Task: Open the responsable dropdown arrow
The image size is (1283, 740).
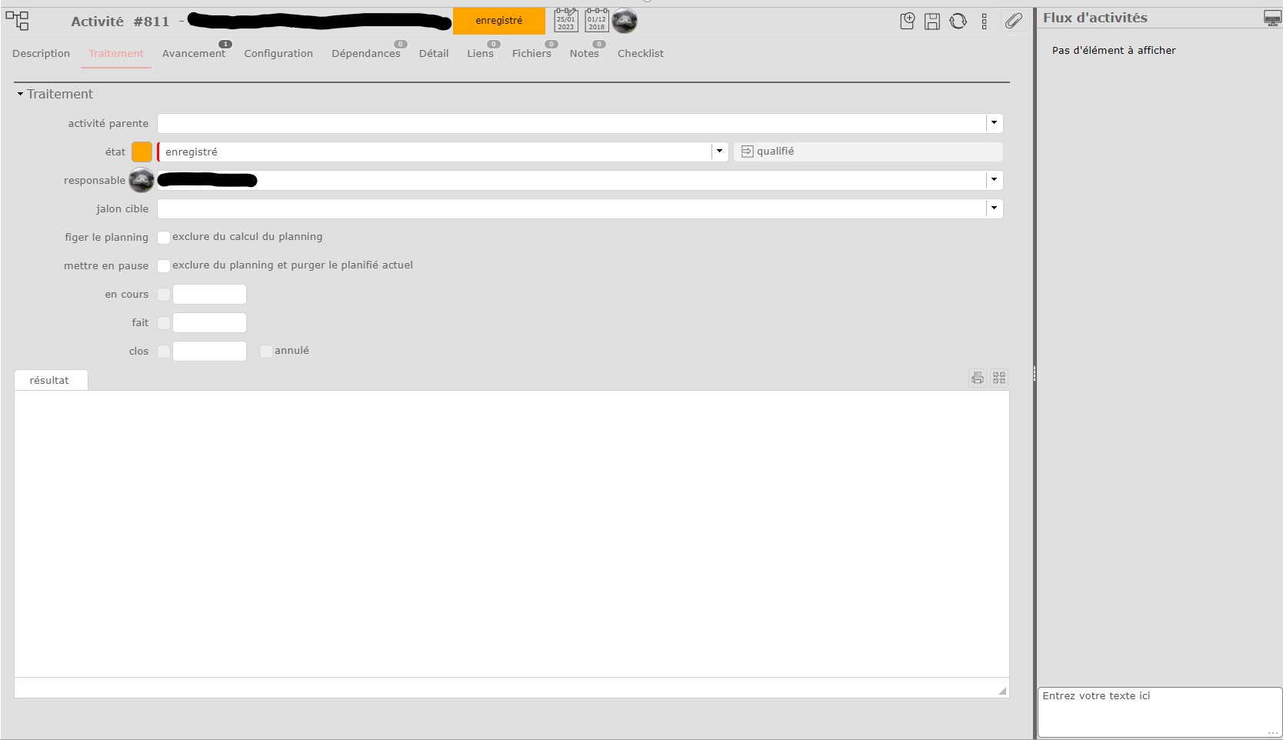Action: tap(994, 180)
